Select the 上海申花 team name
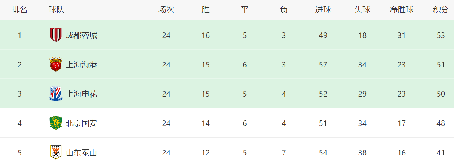454x167 pixels. tap(81, 94)
